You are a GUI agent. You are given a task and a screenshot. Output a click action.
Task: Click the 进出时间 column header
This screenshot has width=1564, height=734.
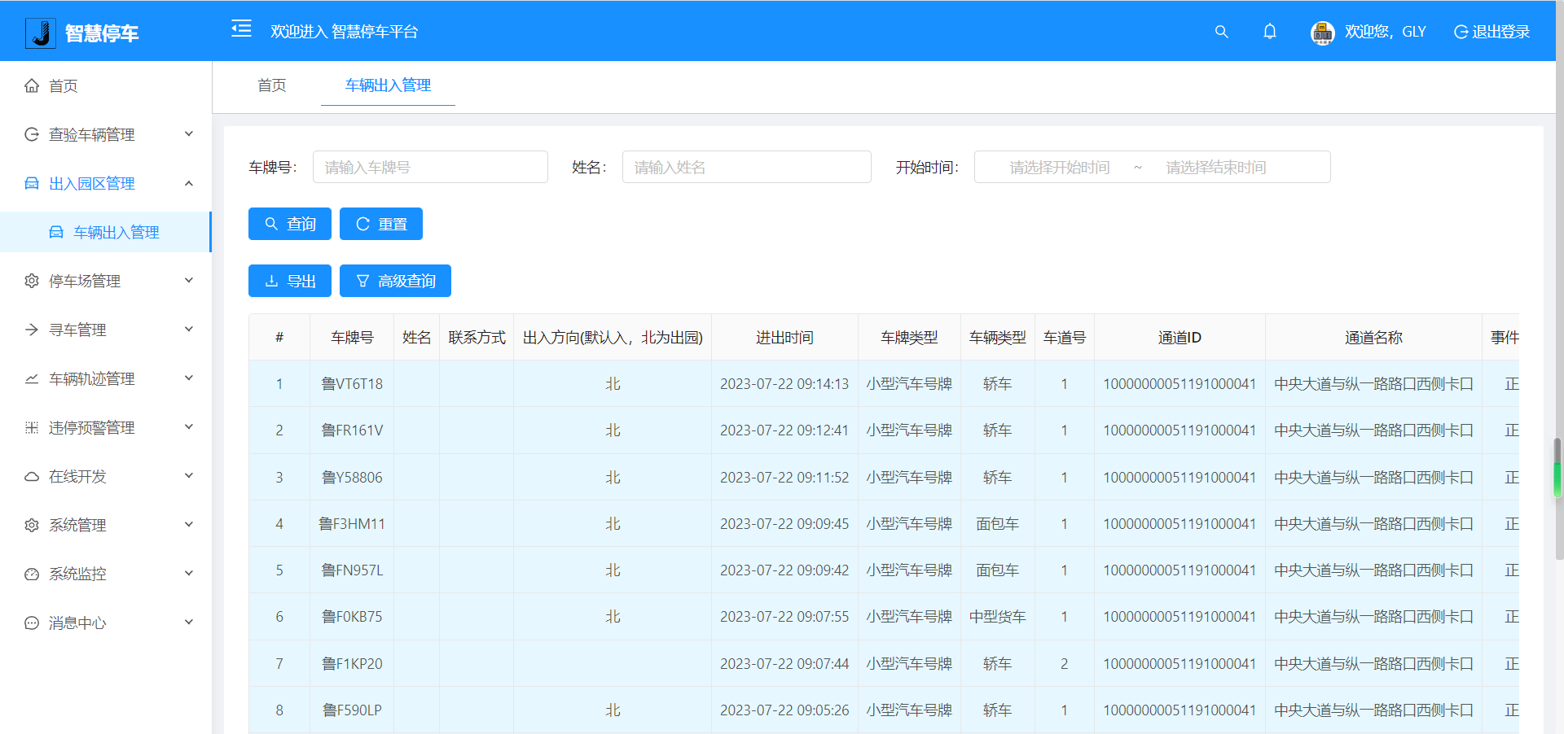click(784, 337)
